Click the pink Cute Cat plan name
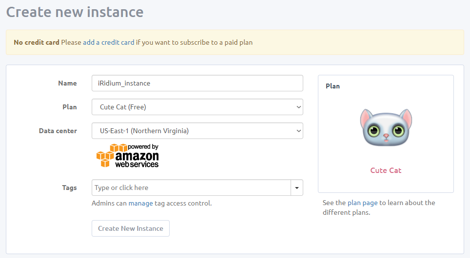The image size is (470, 258). pos(386,171)
